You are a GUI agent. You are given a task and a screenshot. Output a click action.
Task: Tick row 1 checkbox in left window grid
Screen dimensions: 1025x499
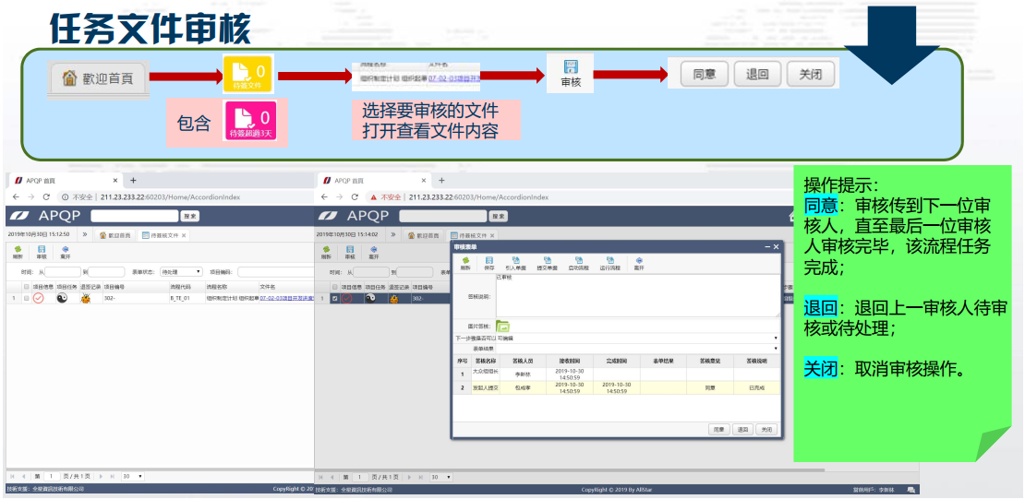click(26, 299)
